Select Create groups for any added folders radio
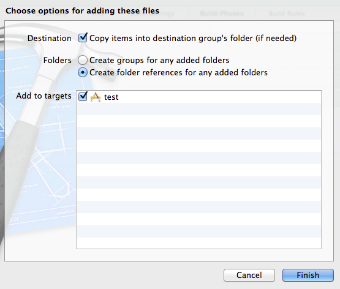 coord(83,60)
